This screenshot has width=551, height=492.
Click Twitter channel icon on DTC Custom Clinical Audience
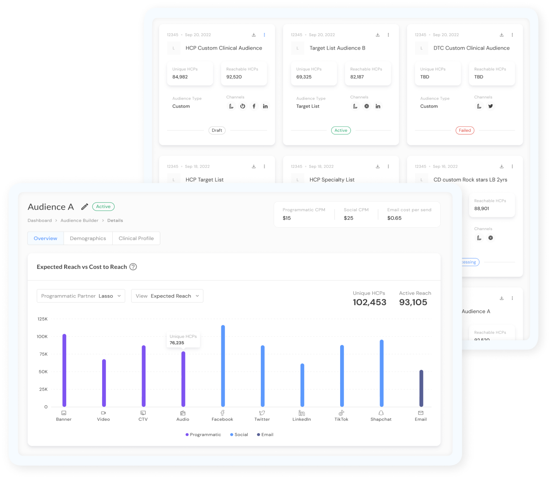(491, 106)
